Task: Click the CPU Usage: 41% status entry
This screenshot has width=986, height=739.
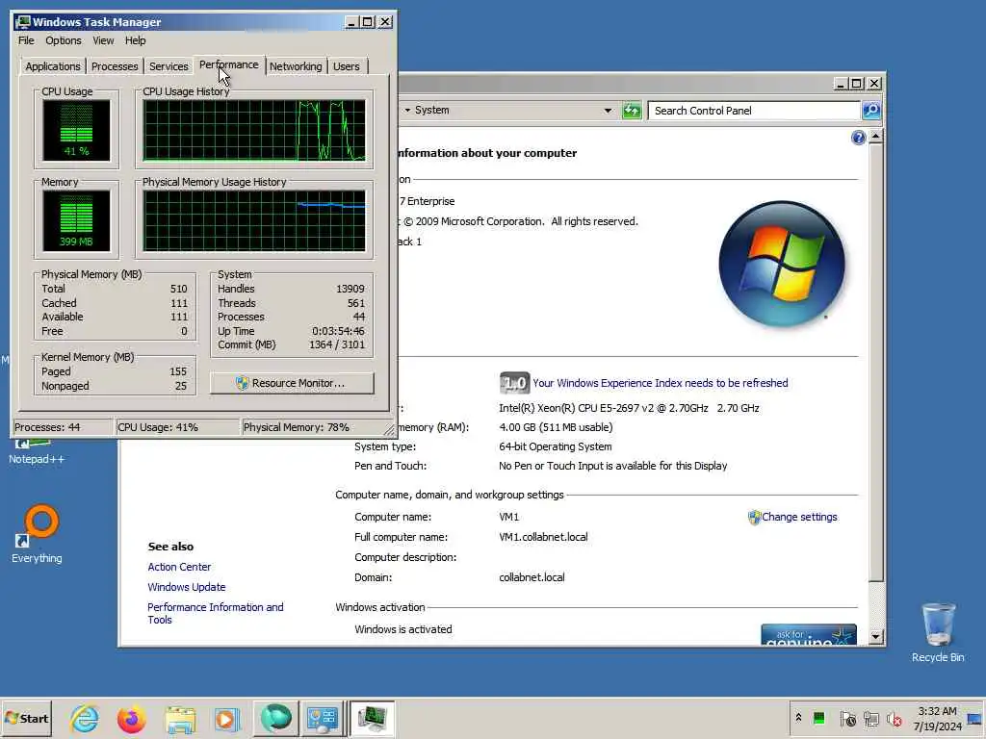Action: [x=177, y=427]
